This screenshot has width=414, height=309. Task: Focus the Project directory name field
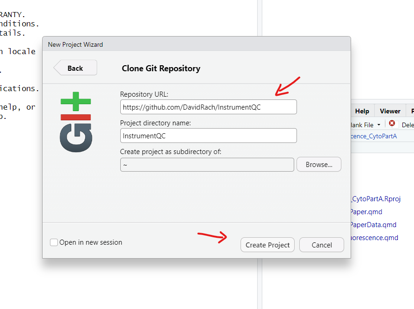click(x=208, y=136)
